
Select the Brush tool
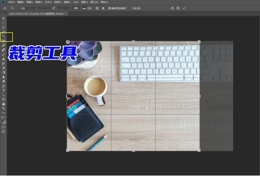click(x=3, y=54)
